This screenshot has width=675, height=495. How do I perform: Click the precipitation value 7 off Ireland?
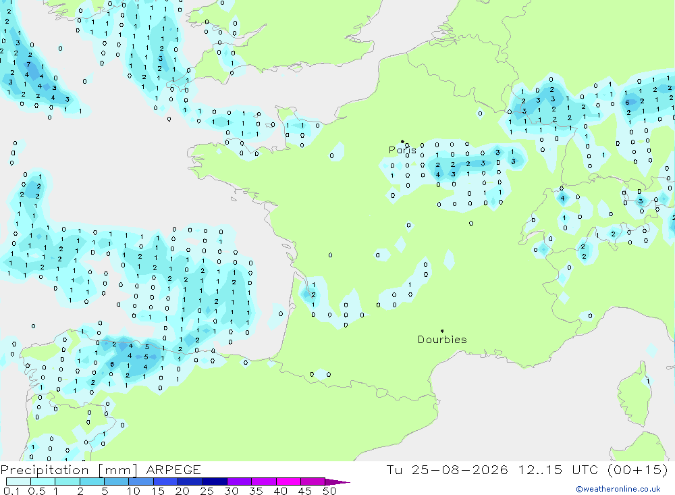[29, 65]
